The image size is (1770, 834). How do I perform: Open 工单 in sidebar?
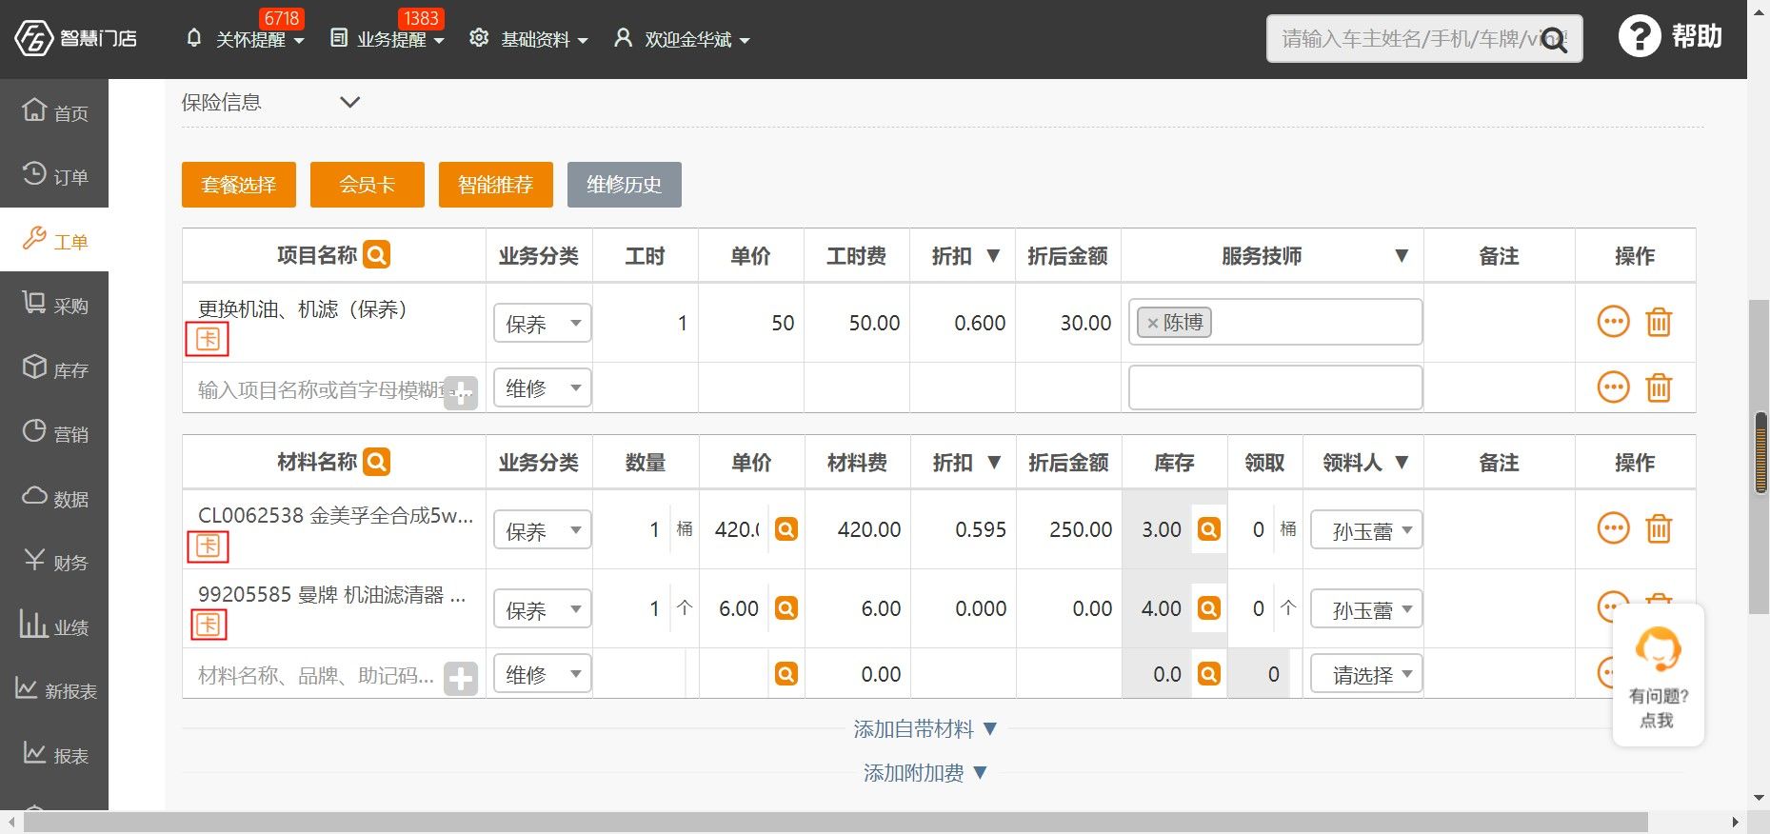54,240
